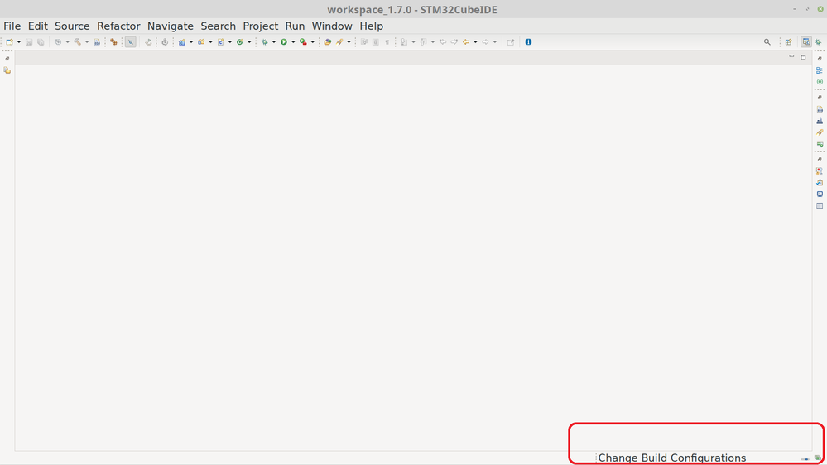Open the Navigate menu

click(171, 26)
